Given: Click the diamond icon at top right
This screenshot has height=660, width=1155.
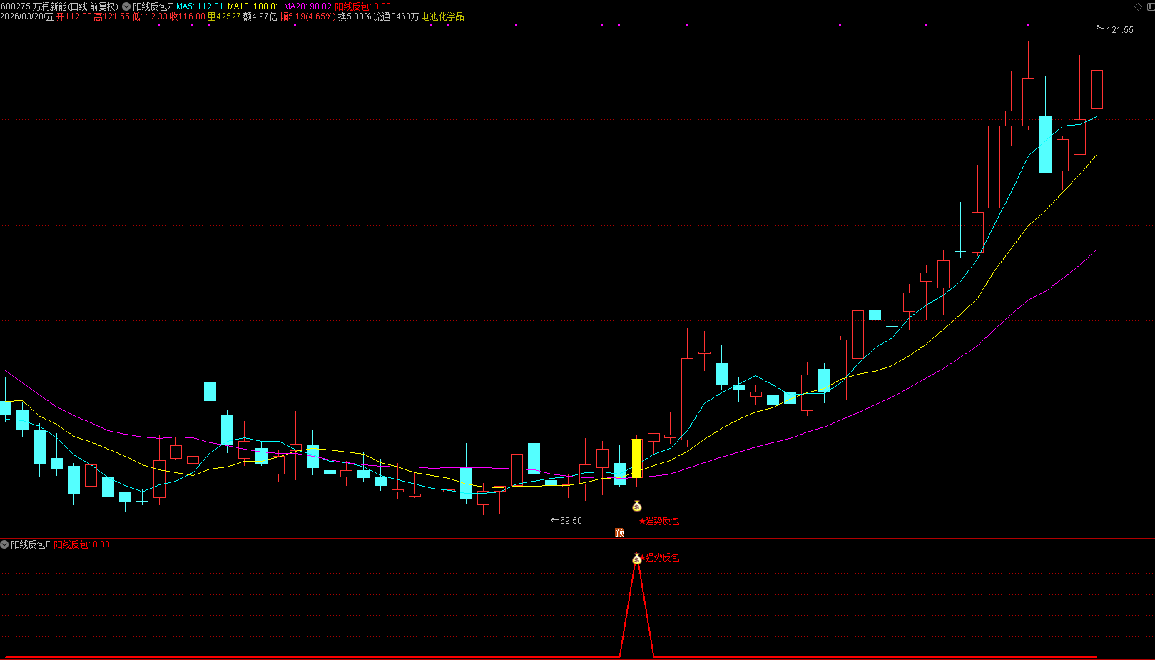Looking at the screenshot, I should (x=1138, y=6).
